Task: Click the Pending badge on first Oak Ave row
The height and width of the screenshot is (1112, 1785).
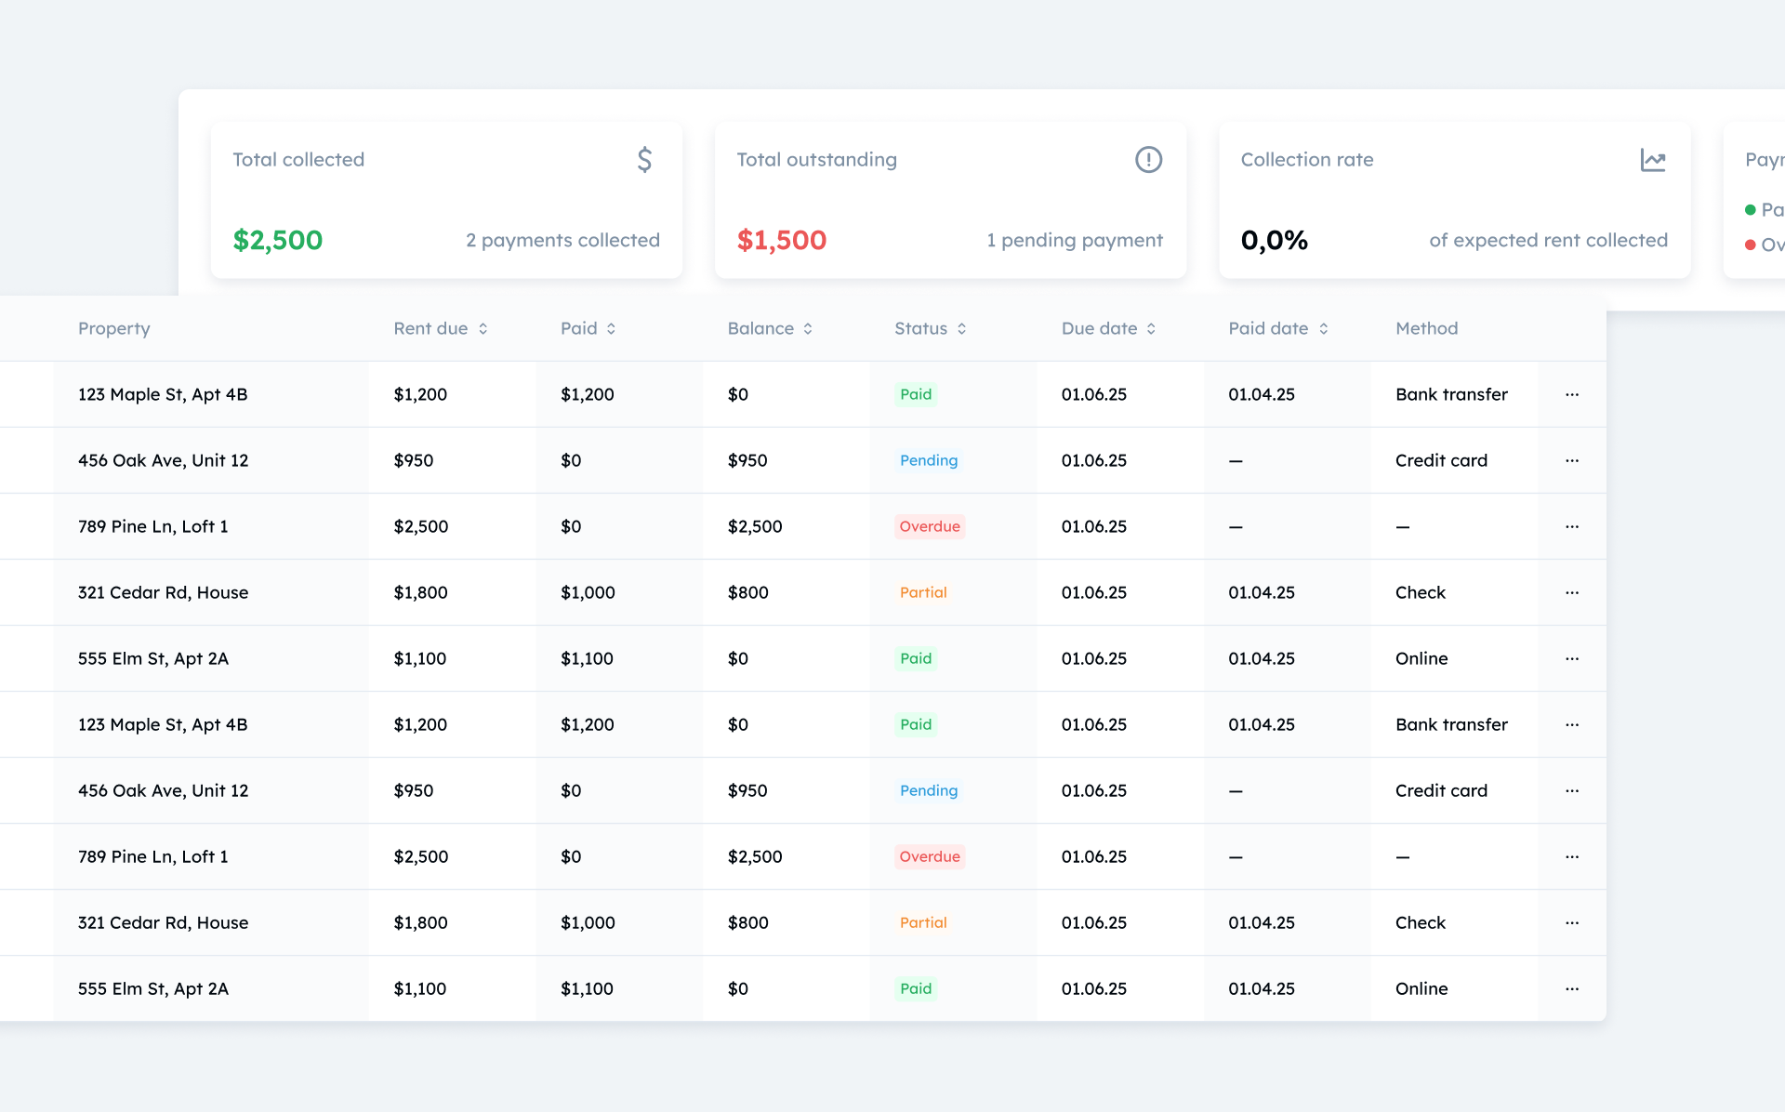Action: 928,460
